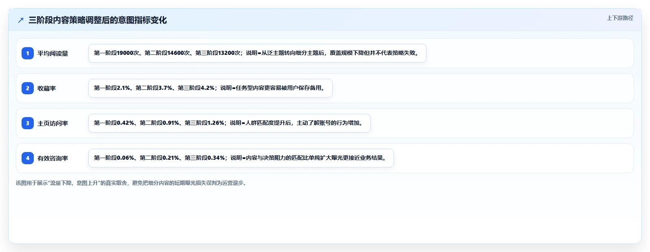
Task: Click the 平均阅读量 row label
Action: click(53, 53)
